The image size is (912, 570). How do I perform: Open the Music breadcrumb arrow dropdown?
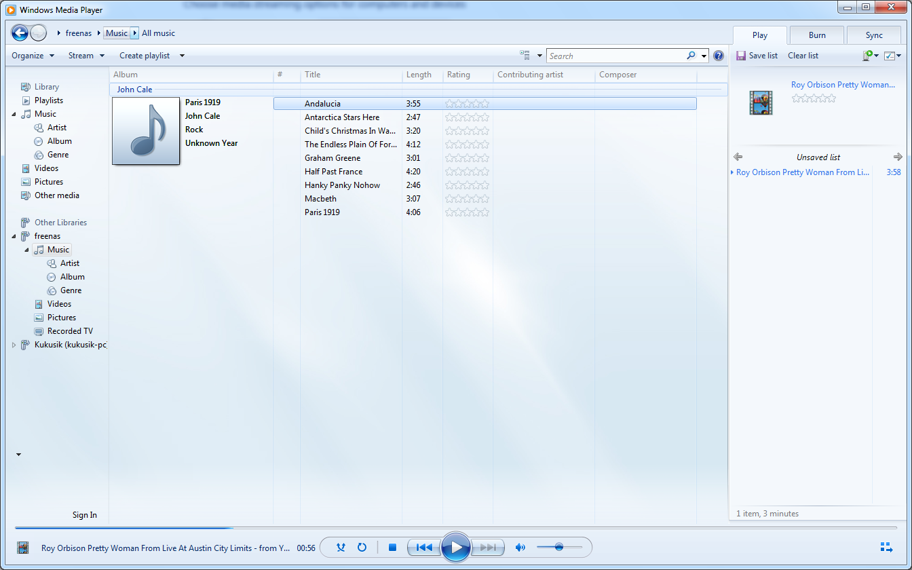point(134,33)
